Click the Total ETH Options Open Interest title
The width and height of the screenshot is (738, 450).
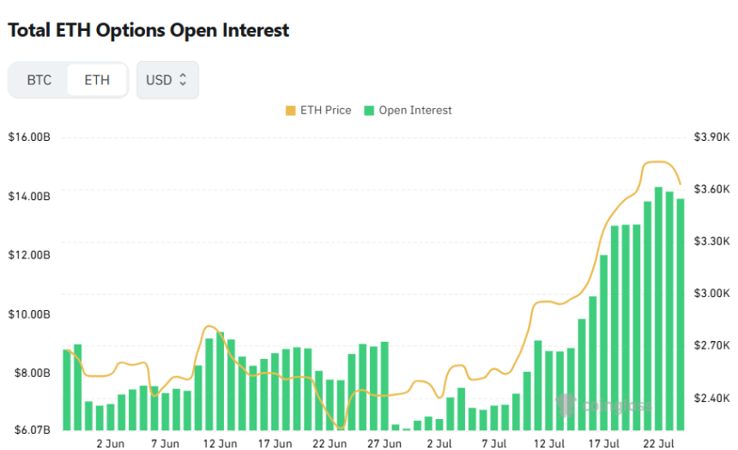pos(148,30)
